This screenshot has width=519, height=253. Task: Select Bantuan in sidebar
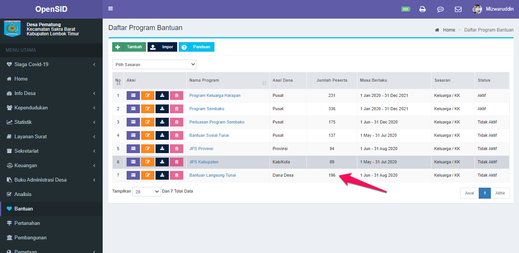click(51, 209)
